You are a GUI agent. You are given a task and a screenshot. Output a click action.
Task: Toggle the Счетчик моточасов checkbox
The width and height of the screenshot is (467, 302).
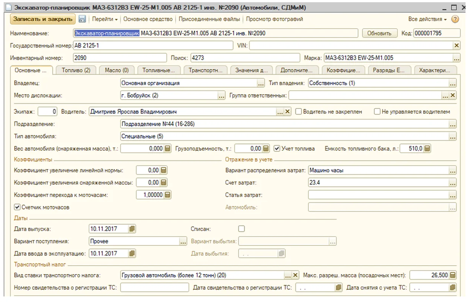(x=17, y=207)
